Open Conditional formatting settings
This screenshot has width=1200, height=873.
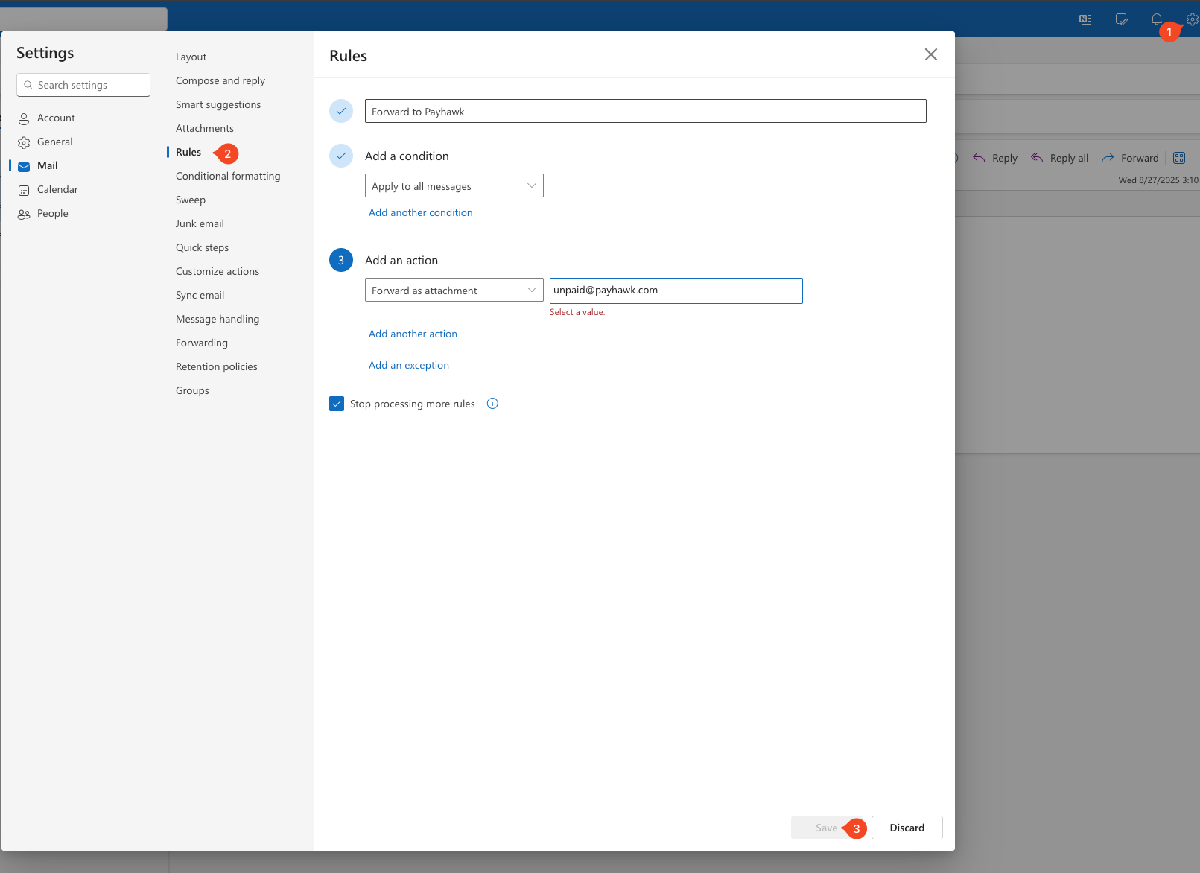click(228, 176)
